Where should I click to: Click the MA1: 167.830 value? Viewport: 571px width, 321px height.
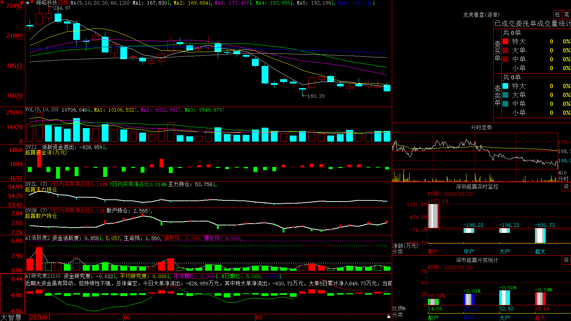(151, 3)
